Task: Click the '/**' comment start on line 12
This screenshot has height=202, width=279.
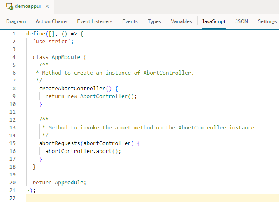Action: pos(44,120)
